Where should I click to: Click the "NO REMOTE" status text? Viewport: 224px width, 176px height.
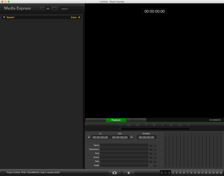(215, 120)
